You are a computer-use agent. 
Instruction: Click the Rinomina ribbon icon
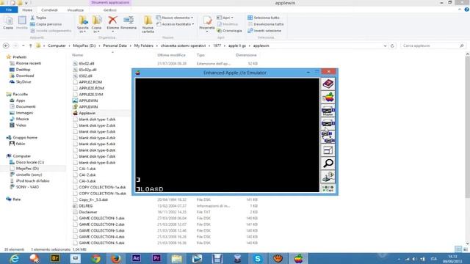coord(129,21)
